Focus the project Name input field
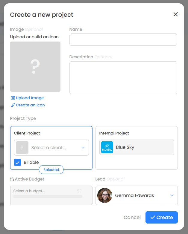The width and height of the screenshot is (188, 234). [x=123, y=40]
